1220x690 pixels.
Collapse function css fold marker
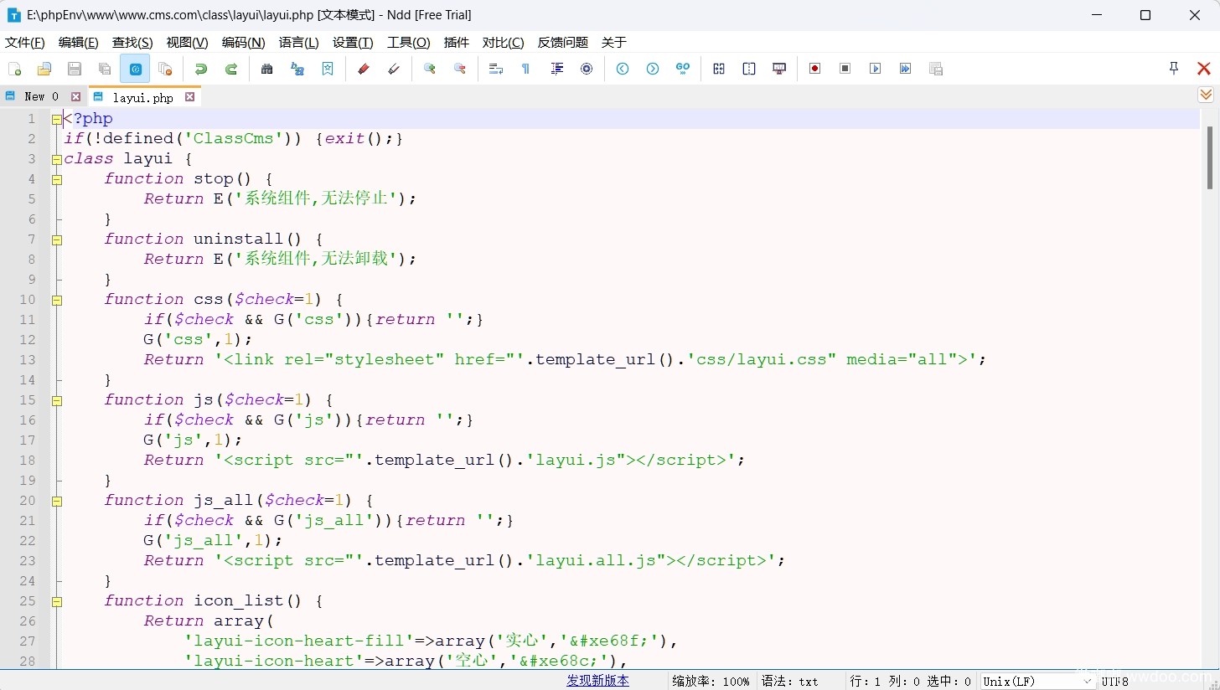point(57,300)
